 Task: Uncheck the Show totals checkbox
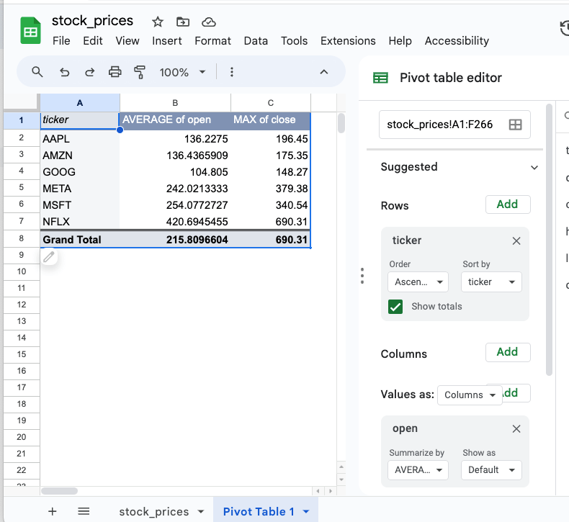click(x=395, y=307)
